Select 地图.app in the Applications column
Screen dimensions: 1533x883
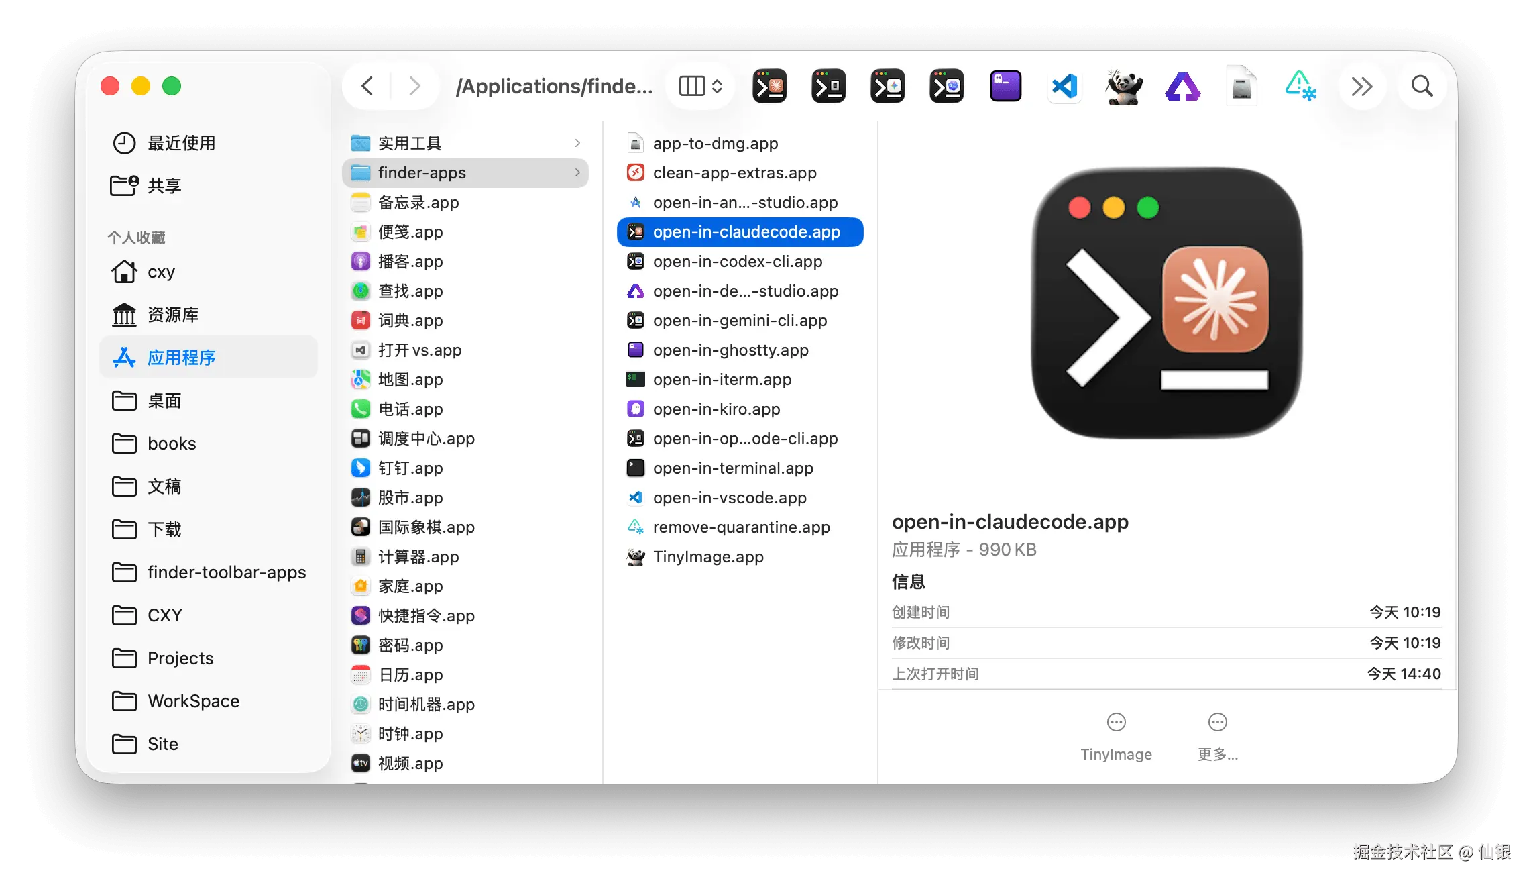(x=465, y=379)
